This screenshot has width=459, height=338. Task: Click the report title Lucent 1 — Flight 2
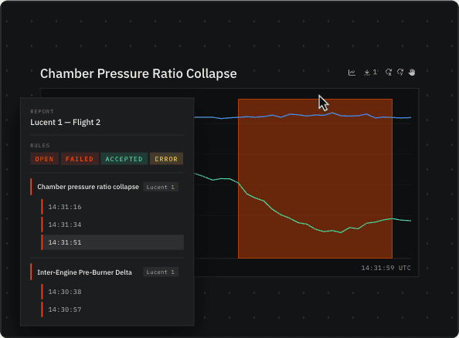click(x=65, y=122)
